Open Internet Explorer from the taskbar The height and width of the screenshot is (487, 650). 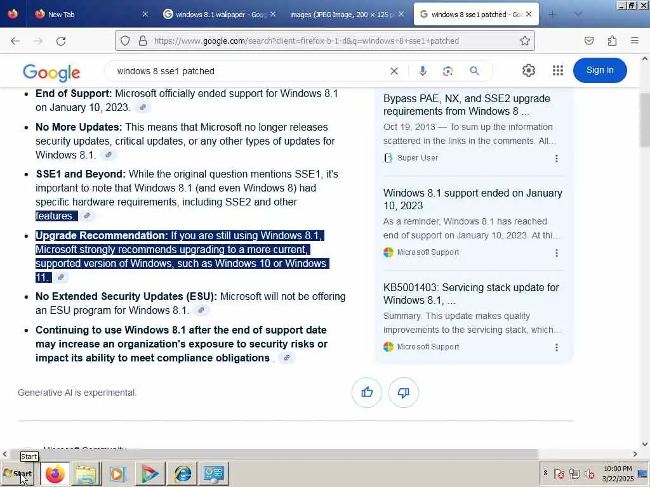(x=182, y=474)
